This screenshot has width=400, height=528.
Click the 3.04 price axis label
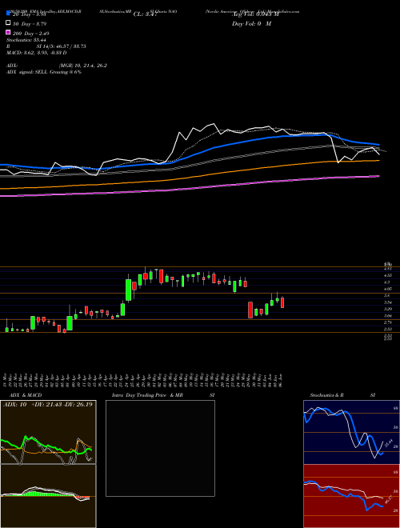(x=388, y=316)
